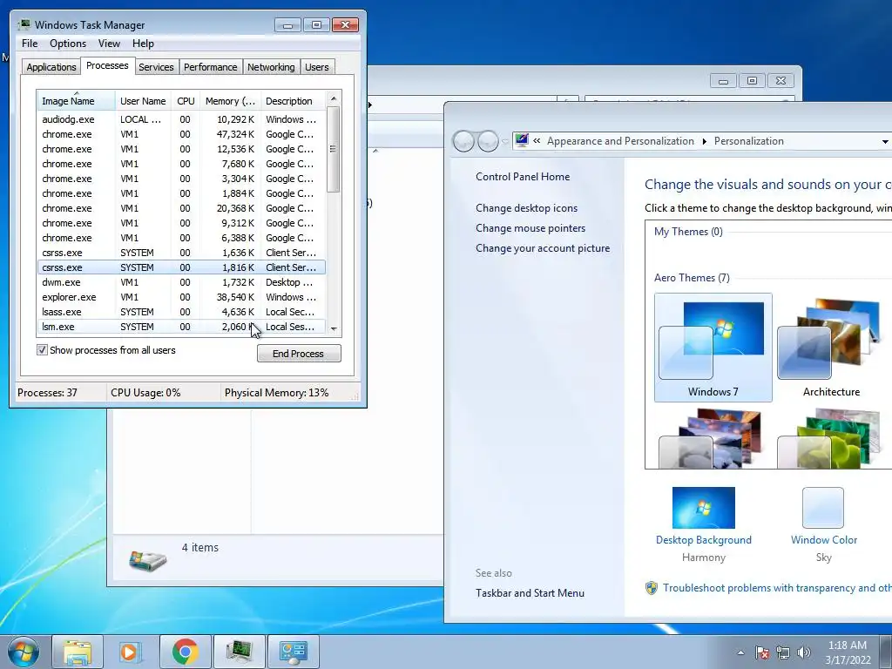Click the process list scroll down arrow
Screen dimensions: 892x669
pyautogui.click(x=334, y=328)
